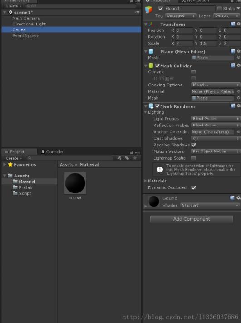
Task: Switch to the Project tab
Action: point(20,152)
